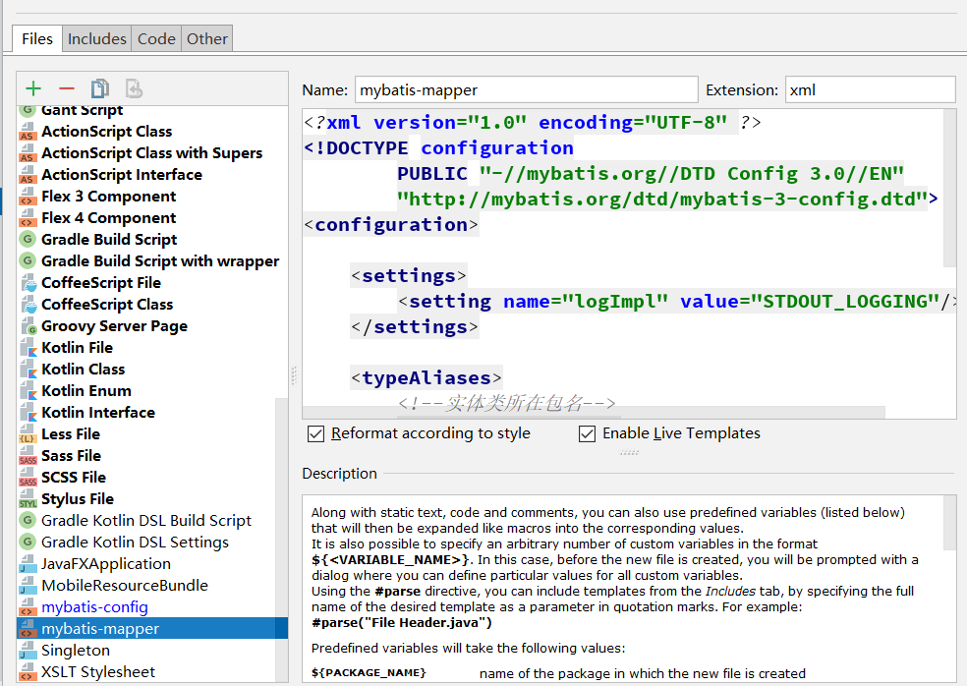
Task: Click the Extension field containing xml
Action: pyautogui.click(x=870, y=90)
